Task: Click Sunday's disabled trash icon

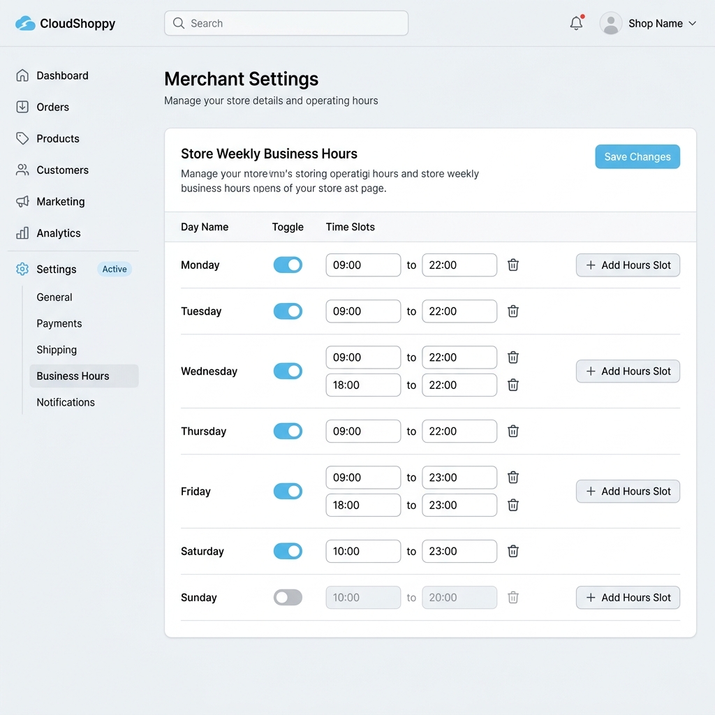Action: click(513, 598)
